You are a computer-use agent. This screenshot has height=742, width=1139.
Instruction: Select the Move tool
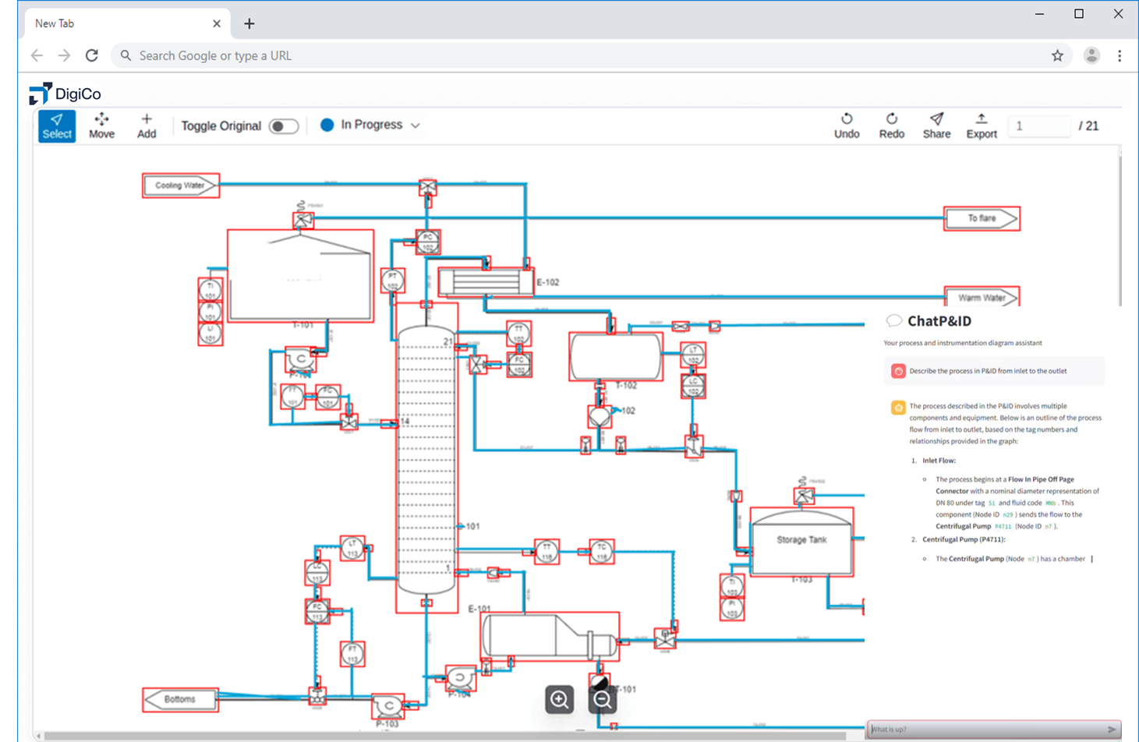(101, 125)
